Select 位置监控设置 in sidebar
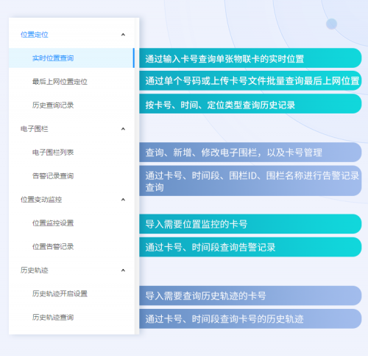The width and height of the screenshot is (368, 356). click(x=71, y=223)
